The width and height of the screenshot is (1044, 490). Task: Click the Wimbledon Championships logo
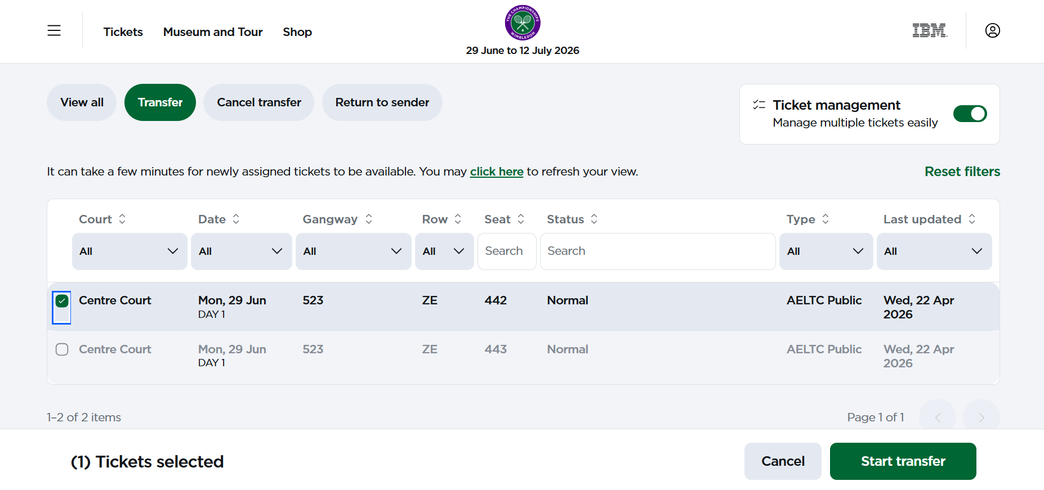(523, 23)
